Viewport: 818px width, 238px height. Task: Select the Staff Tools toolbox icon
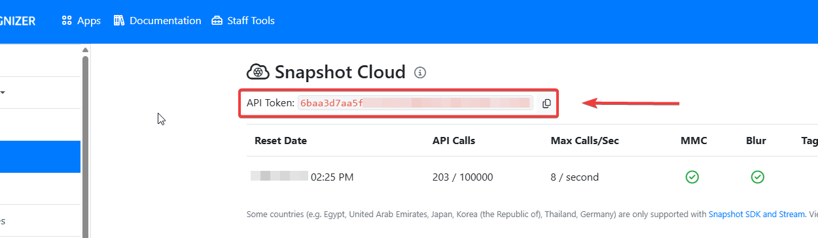click(x=217, y=21)
